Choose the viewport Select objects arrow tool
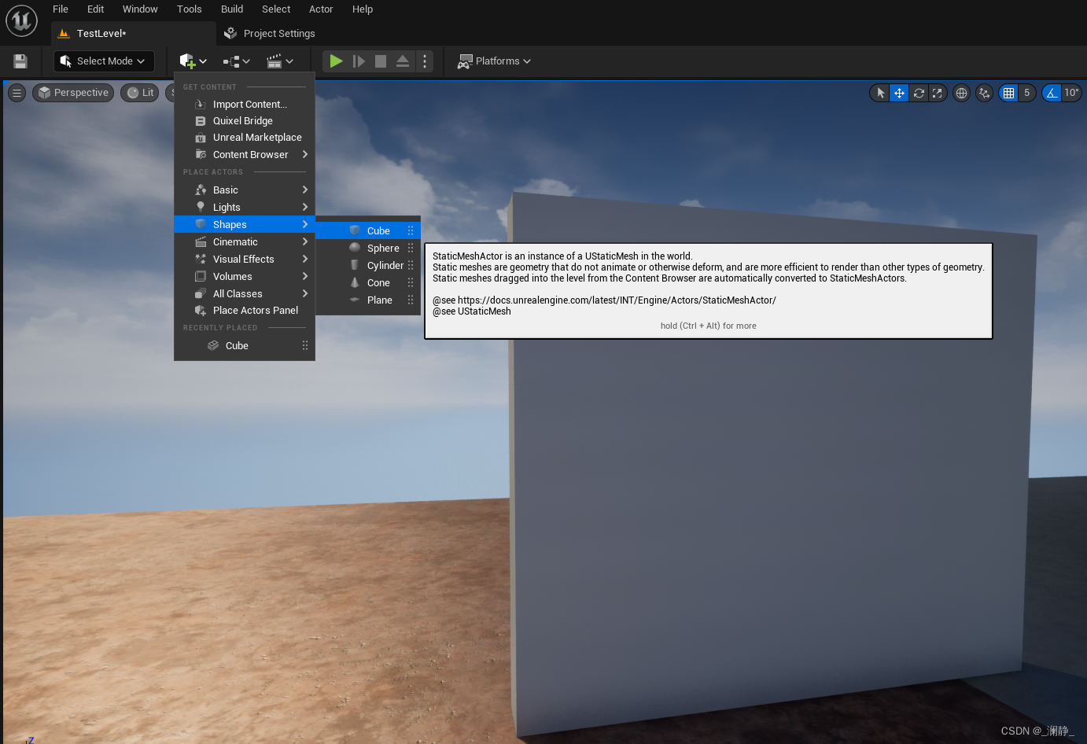The width and height of the screenshot is (1087, 744). [x=880, y=93]
